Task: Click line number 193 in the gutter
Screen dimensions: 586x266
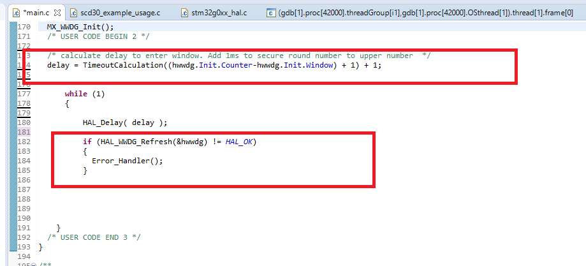Action: click(24, 247)
